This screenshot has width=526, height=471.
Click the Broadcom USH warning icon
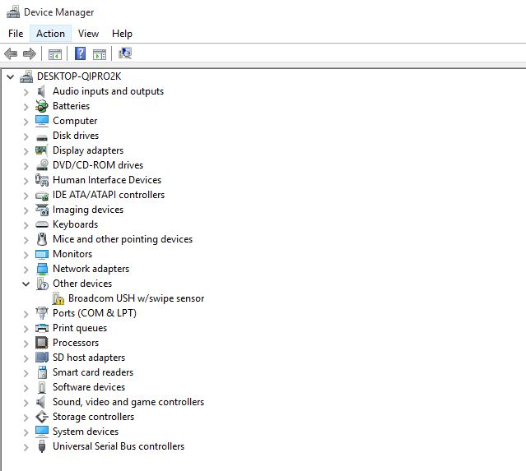(58, 298)
